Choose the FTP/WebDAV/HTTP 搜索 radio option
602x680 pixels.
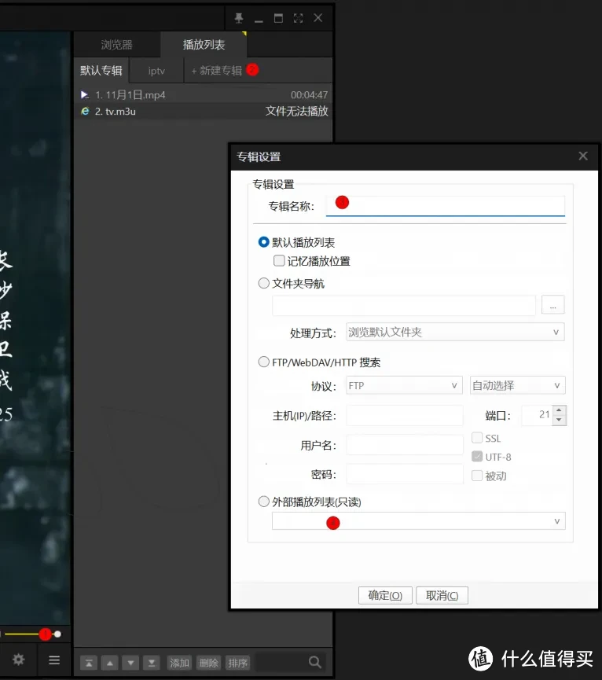tap(264, 362)
